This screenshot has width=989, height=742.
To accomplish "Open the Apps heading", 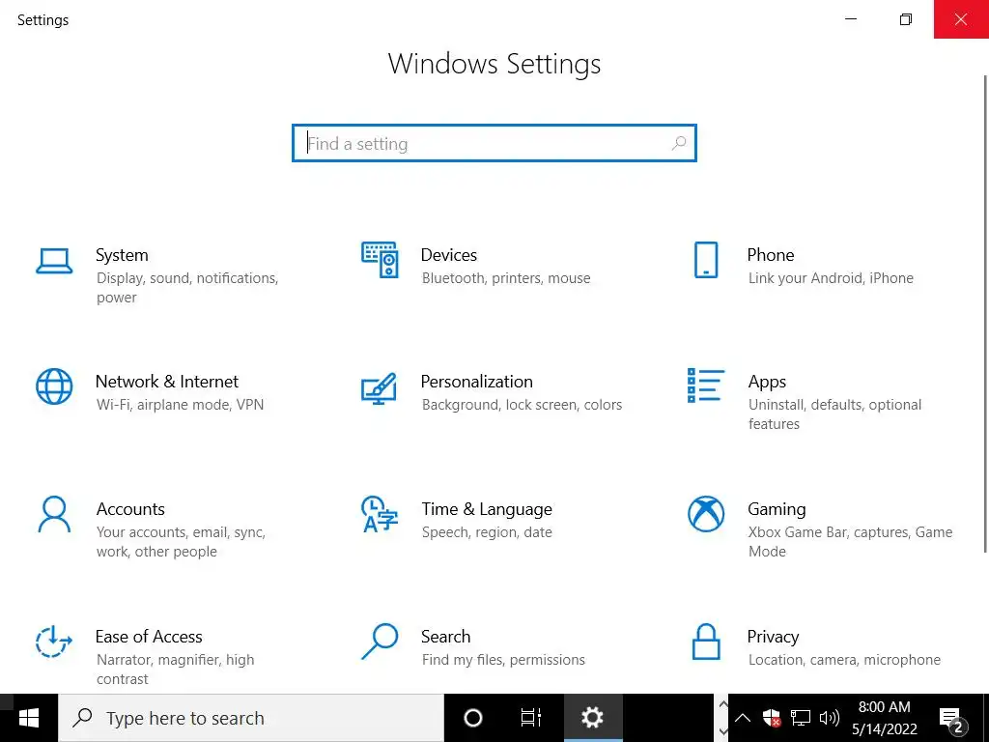I will [x=766, y=383].
